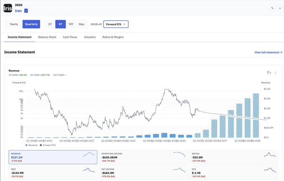This screenshot has height=181, width=284.
Task: Choose the 10Y time range
Action: [x=71, y=24]
